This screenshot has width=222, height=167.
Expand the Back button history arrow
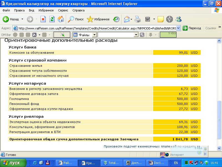[x=22, y=19]
